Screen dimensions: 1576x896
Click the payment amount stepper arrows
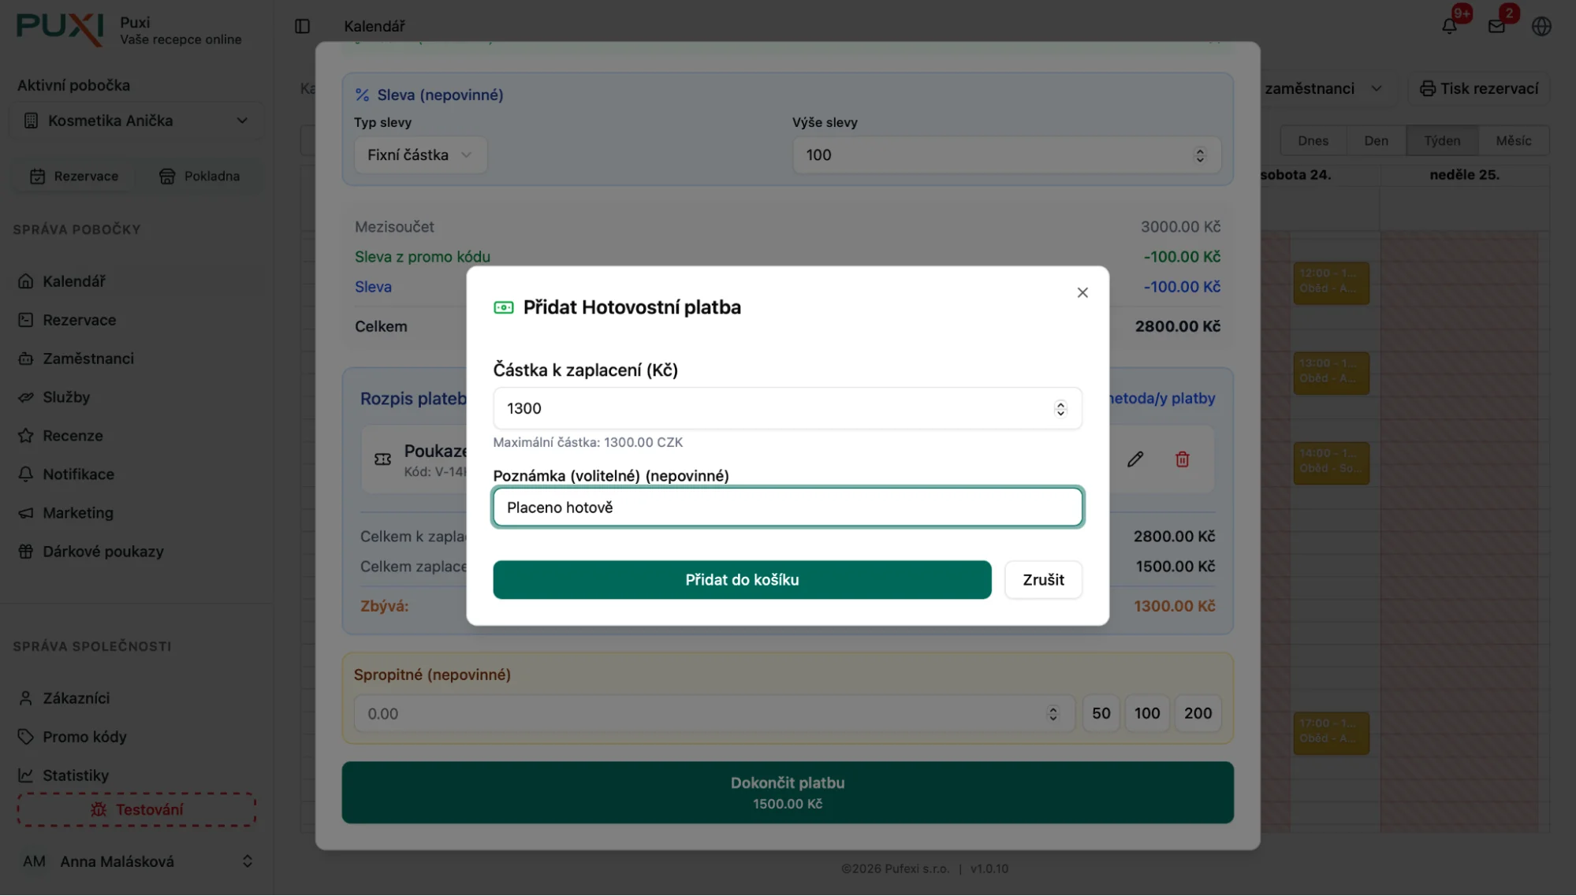pos(1060,408)
